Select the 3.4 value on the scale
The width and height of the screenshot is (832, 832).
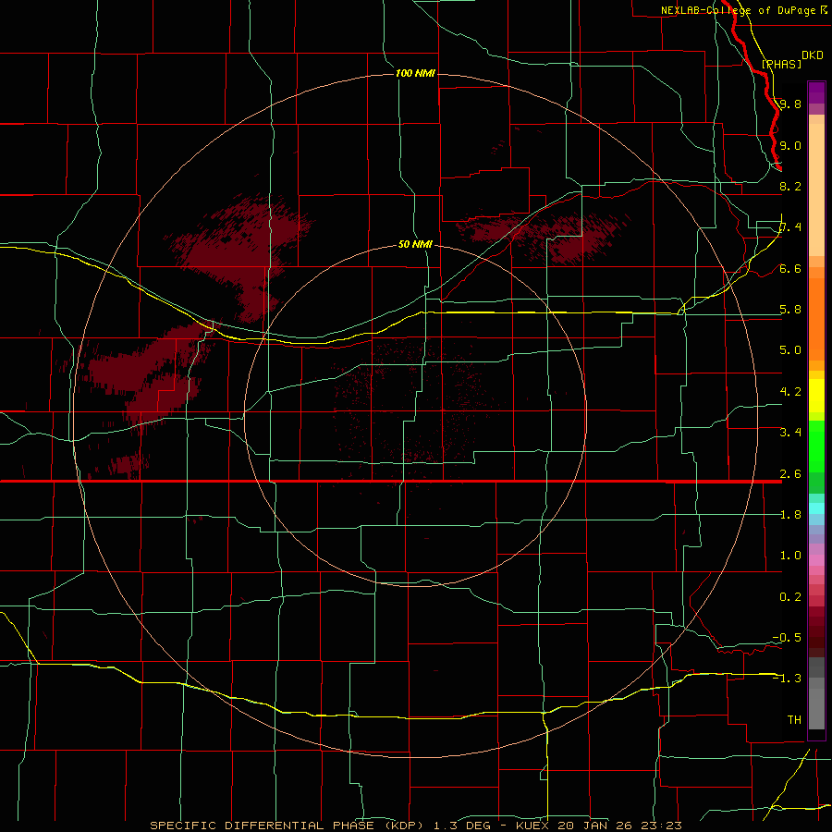coord(790,433)
